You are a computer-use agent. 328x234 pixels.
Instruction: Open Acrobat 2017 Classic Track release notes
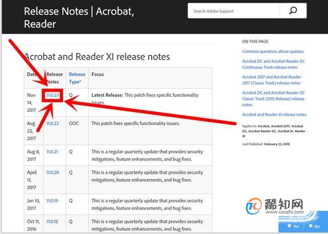coord(272,80)
